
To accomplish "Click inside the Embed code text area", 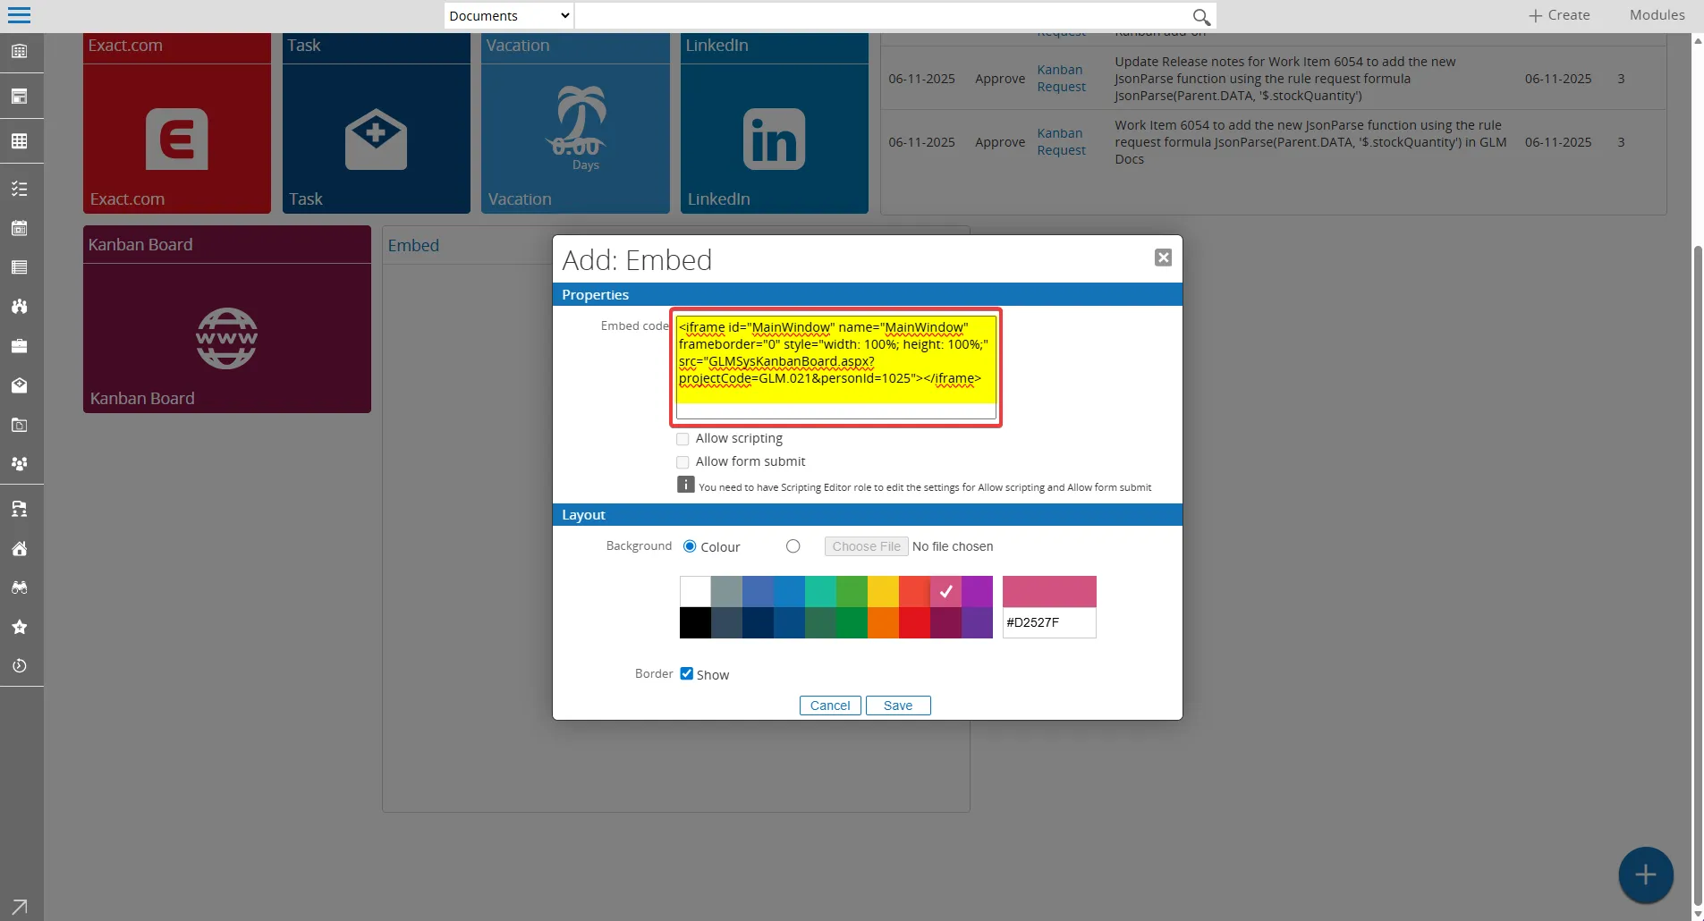I will pyautogui.click(x=835, y=367).
